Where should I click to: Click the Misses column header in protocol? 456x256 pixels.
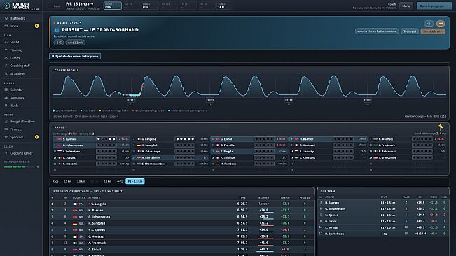pyautogui.click(x=305, y=198)
